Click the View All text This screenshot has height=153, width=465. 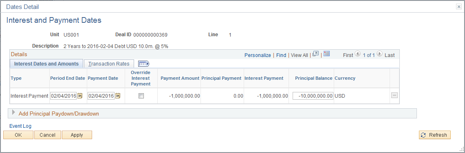(x=300, y=55)
